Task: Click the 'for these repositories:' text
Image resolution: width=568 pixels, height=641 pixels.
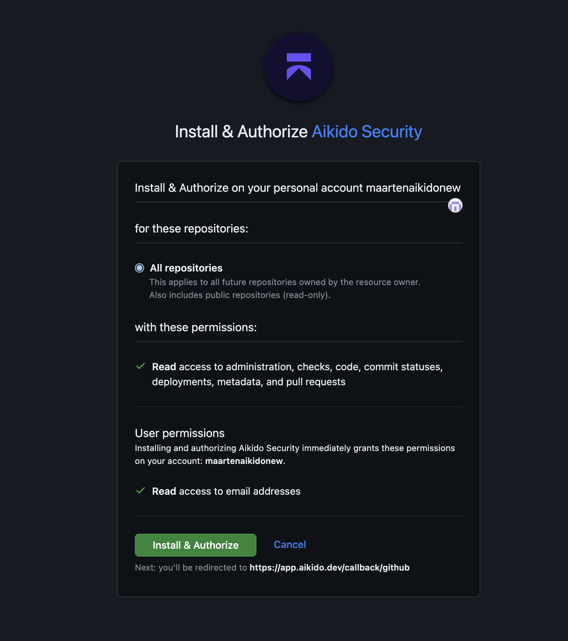Action: click(x=191, y=229)
